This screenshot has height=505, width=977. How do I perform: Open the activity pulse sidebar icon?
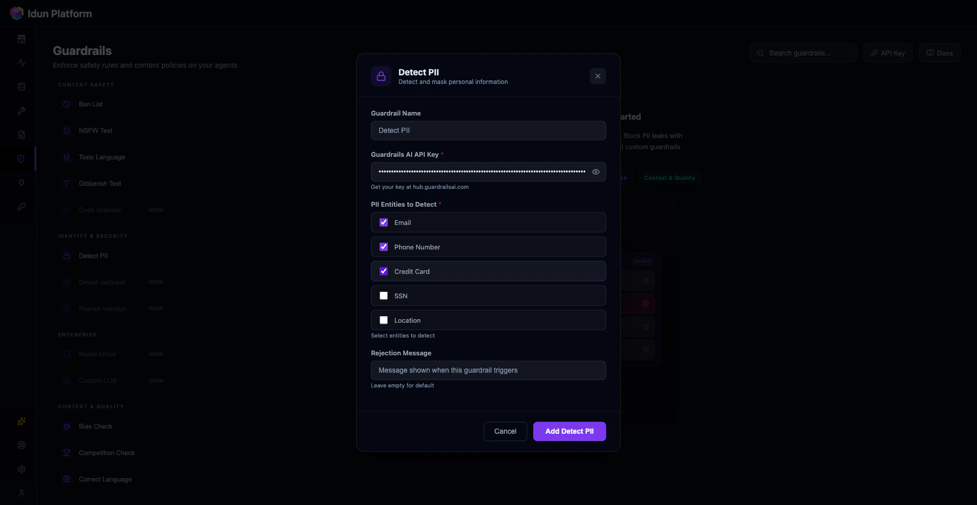21,63
